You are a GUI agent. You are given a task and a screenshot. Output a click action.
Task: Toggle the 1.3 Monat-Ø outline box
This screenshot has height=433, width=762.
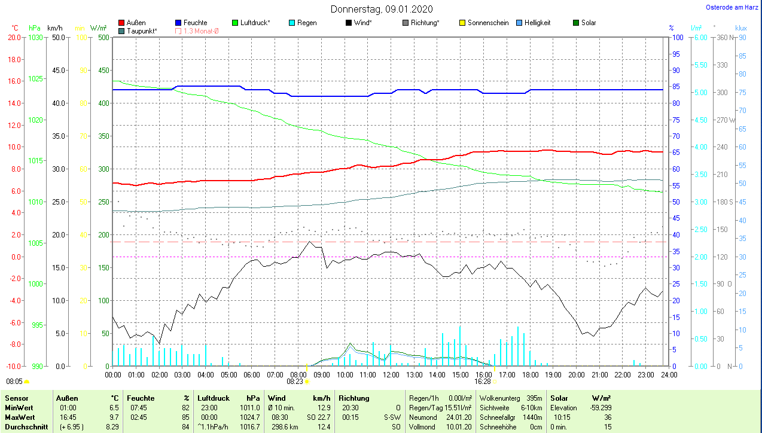coord(179,31)
